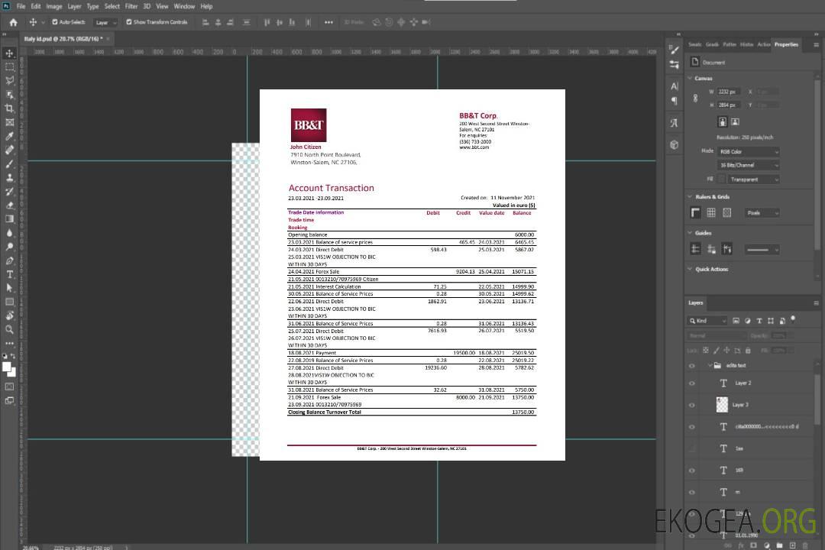Select the Object Selection tool
825x550 pixels.
(x=9, y=95)
